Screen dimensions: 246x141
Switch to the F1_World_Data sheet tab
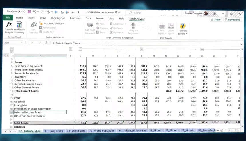(76, 131)
